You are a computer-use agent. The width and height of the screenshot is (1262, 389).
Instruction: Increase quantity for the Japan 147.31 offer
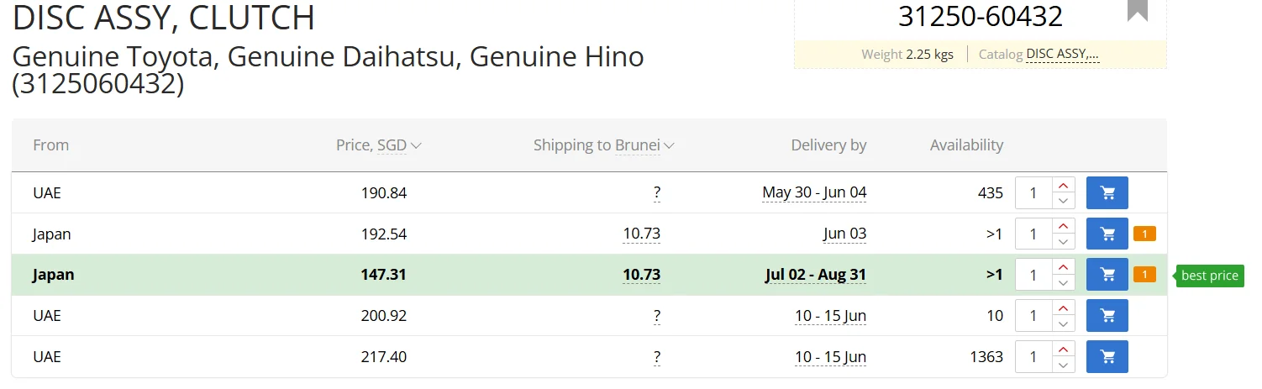click(1064, 267)
